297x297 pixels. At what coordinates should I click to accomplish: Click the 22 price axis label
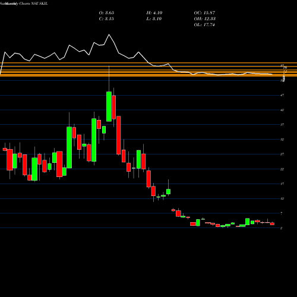point(282,169)
